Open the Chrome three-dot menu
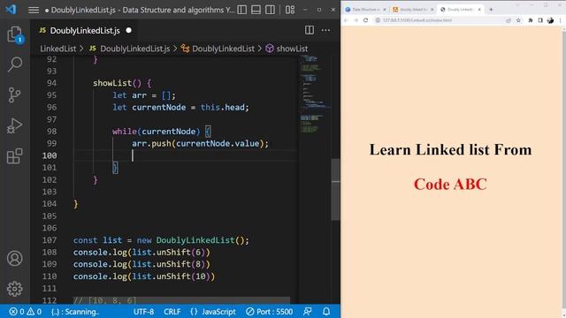Viewport: 566px width, 318px height. (560, 20)
